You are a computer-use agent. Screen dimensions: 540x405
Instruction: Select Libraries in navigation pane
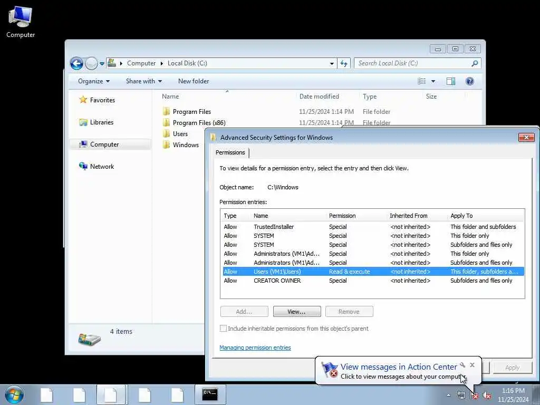point(102,122)
